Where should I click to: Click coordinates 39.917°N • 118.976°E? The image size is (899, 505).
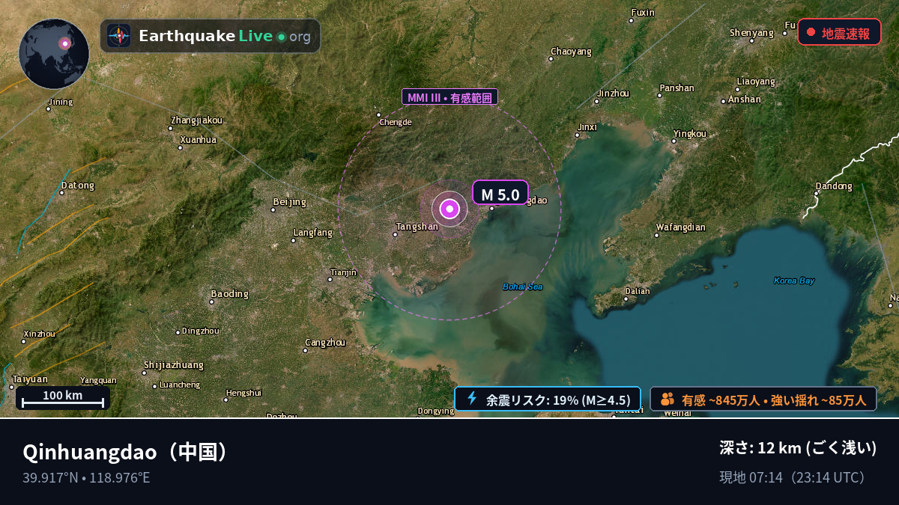coord(86,477)
